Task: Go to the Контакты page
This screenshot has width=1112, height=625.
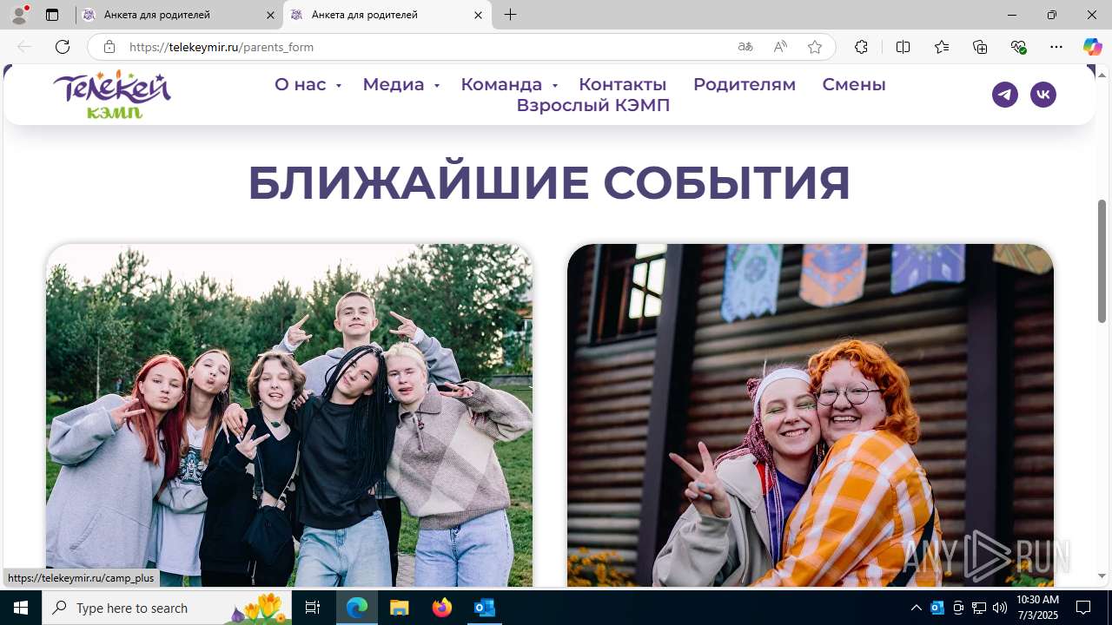Action: pyautogui.click(x=623, y=84)
